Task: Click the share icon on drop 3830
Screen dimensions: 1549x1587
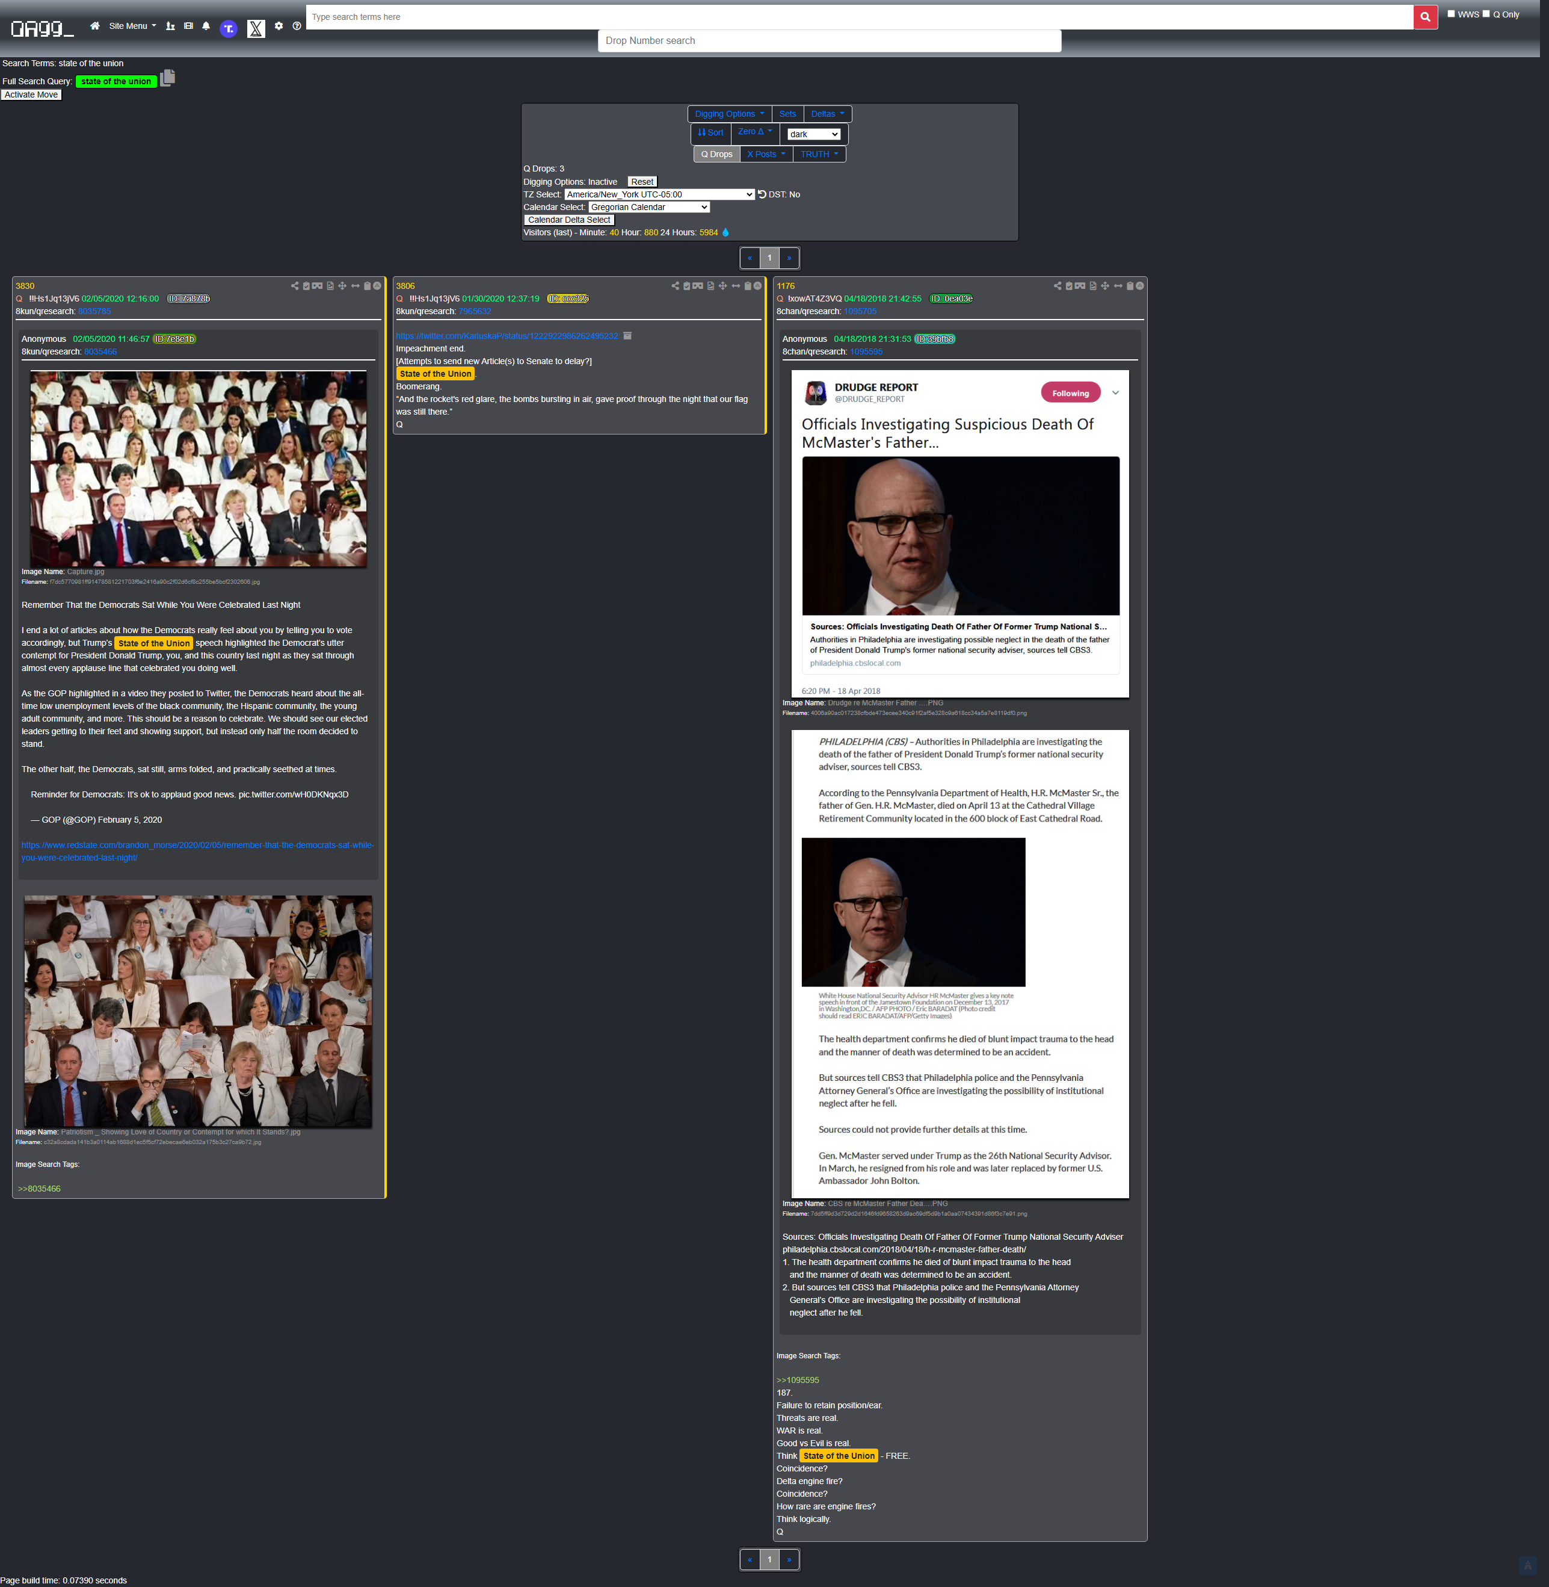Action: pos(295,286)
